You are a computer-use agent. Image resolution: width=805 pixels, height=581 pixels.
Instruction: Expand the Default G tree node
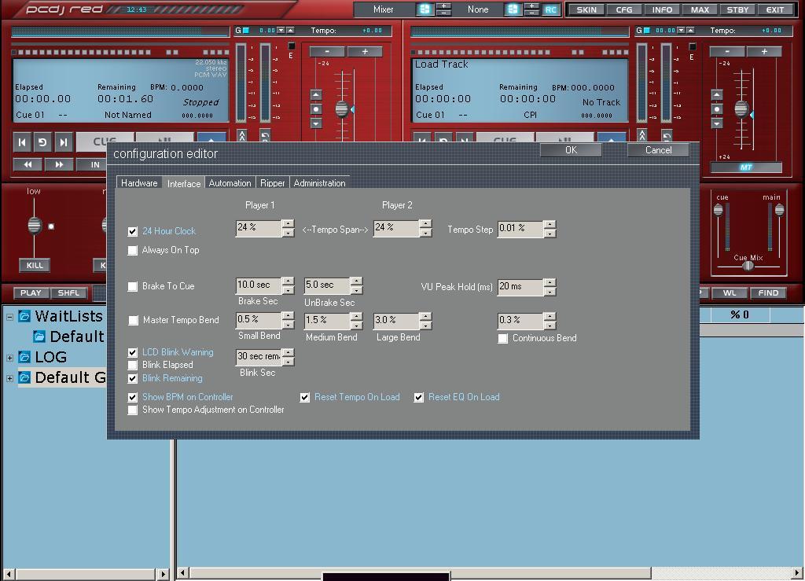click(x=9, y=378)
